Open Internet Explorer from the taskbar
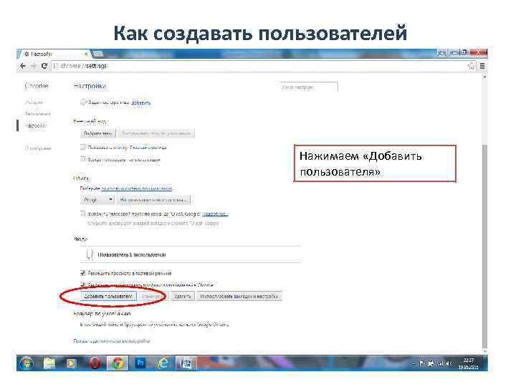Viewport: 516px width, 387px height. (x=163, y=363)
